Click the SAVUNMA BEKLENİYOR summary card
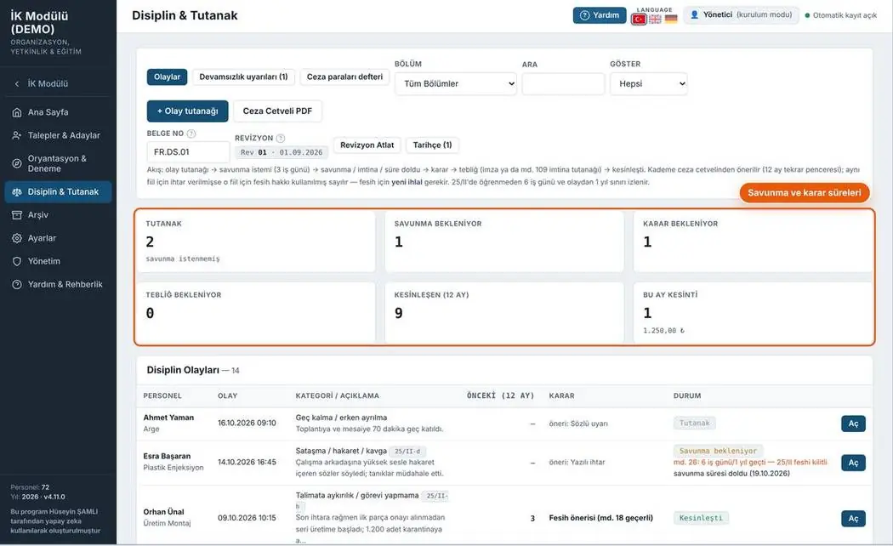This screenshot has width=893, height=546. (504, 242)
